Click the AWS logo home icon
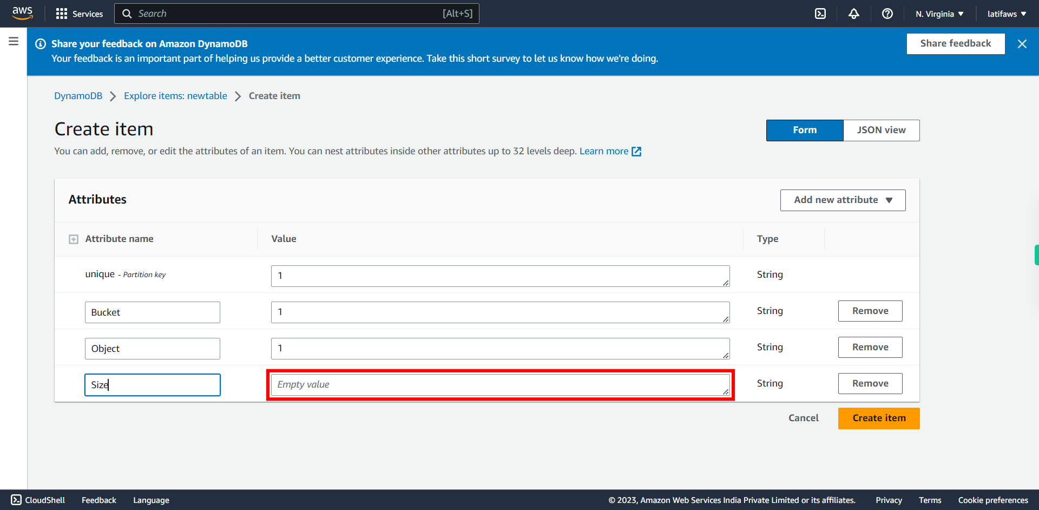Screen dimensions: 1039x510 pos(22,13)
